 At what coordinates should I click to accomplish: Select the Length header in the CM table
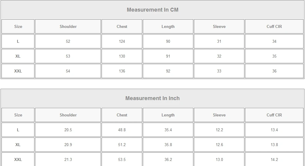(168, 26)
